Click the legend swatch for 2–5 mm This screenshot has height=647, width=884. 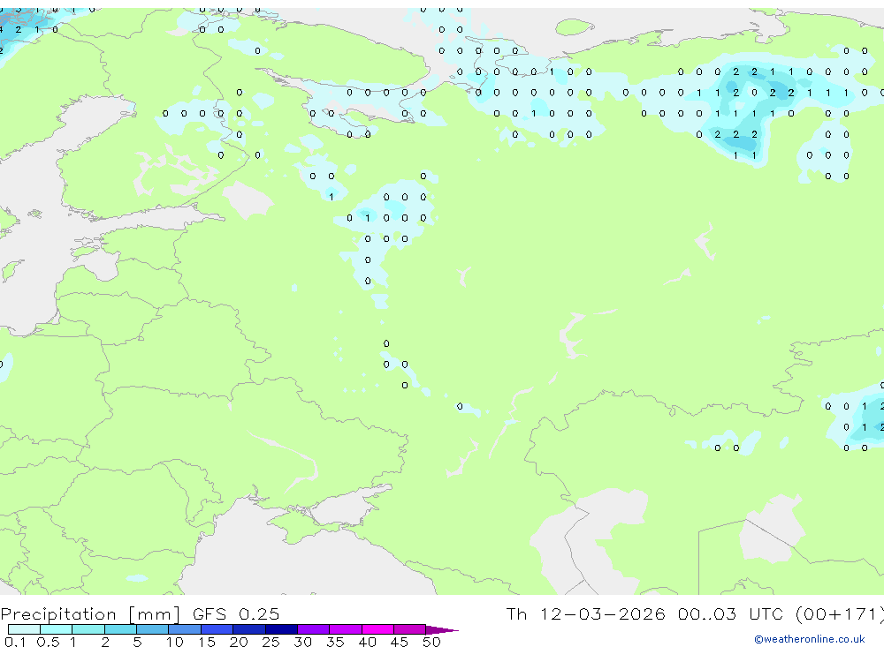point(120,629)
